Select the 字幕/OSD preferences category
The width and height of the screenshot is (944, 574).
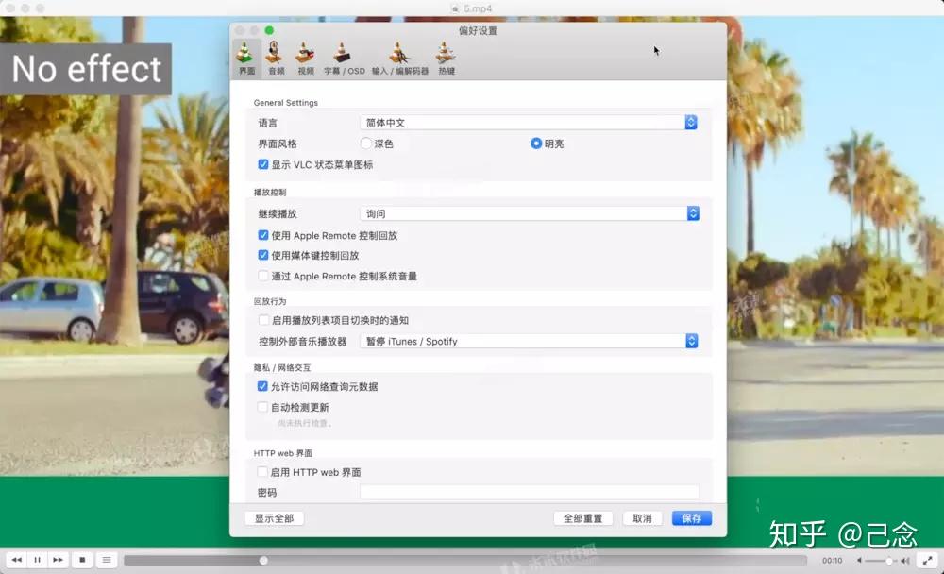pyautogui.click(x=345, y=57)
